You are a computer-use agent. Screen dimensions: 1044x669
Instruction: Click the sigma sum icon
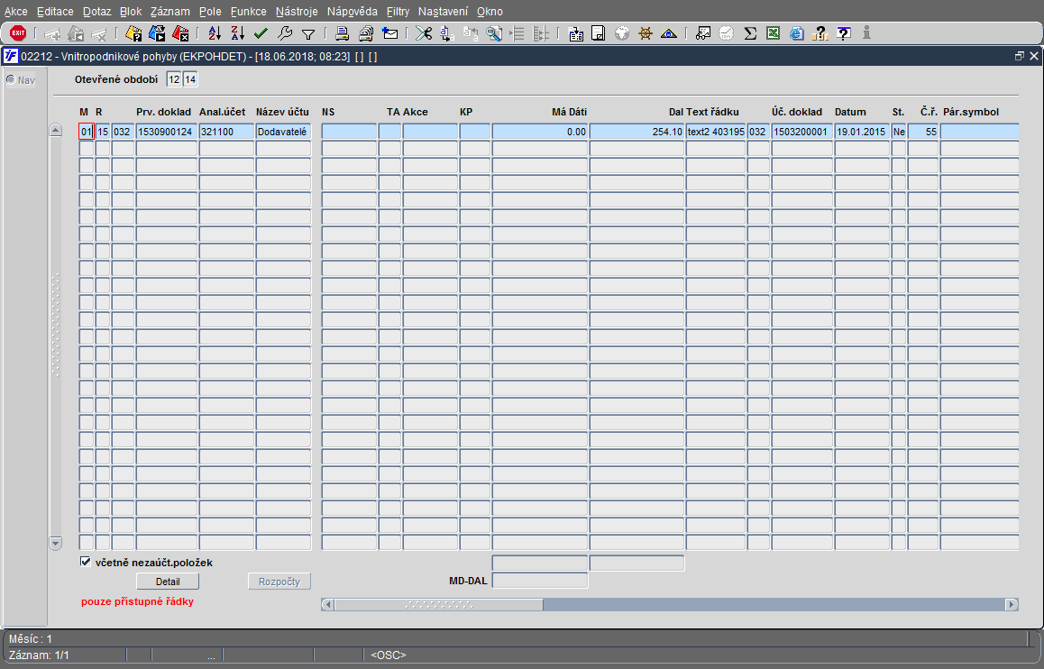(x=750, y=32)
